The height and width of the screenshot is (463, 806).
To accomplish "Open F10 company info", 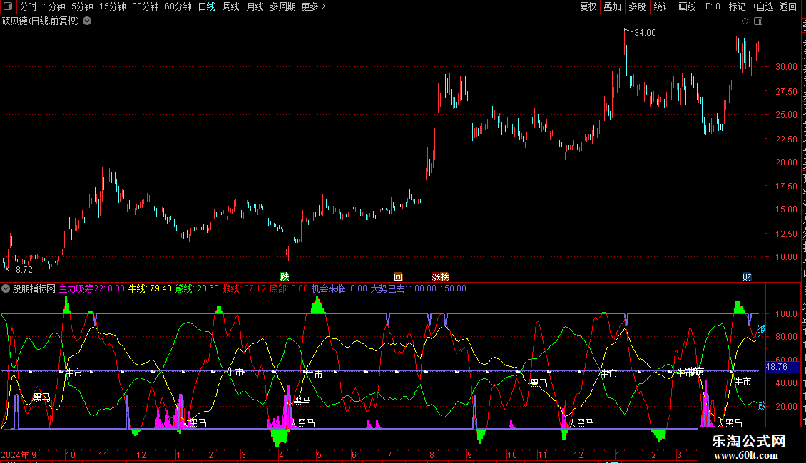I will click(713, 6).
